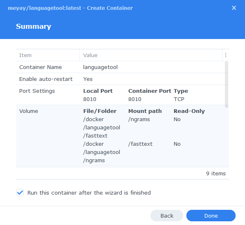This screenshot has height=225, width=245.
Task: Close the Create Container dialog
Action: click(234, 8)
